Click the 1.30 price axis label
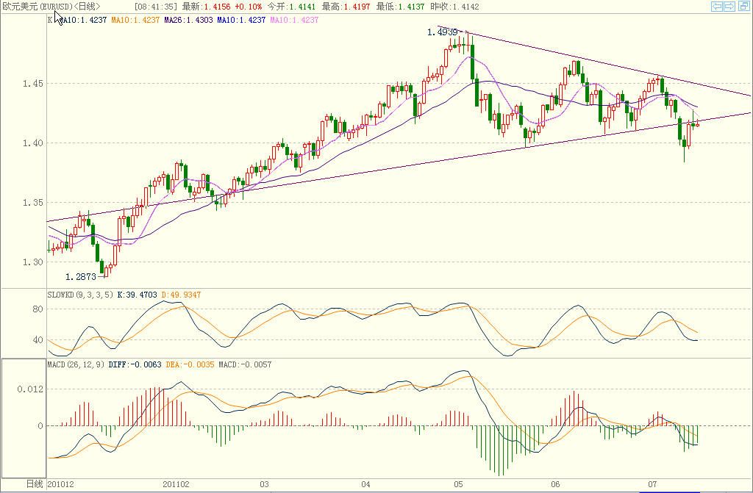Screen dimensions: 753x493 click(x=32, y=262)
